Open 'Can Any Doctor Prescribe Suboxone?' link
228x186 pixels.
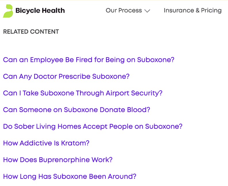coord(66,77)
